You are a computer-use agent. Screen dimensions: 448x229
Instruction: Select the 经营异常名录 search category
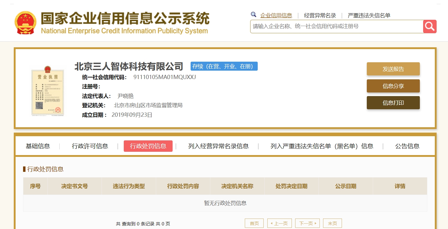[x=320, y=16]
